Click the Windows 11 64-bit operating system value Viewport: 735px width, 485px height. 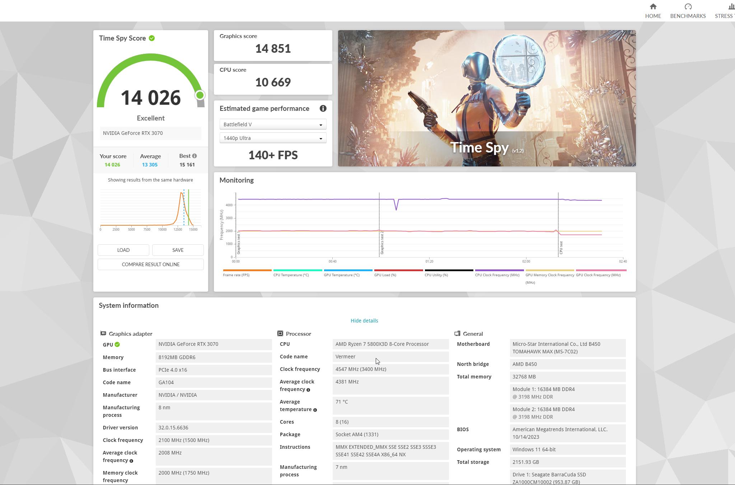click(567, 449)
